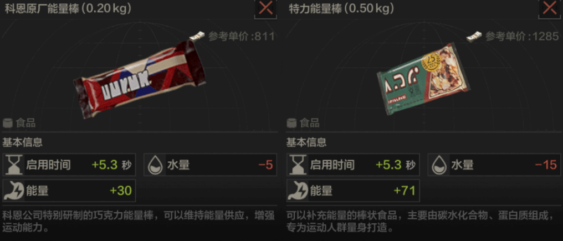The image size is (563, 241).
Task: Click the 能量 +30 stat row
Action: 69,191
